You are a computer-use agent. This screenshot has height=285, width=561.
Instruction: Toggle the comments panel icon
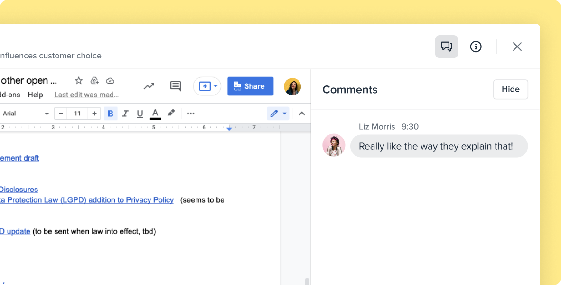446,47
